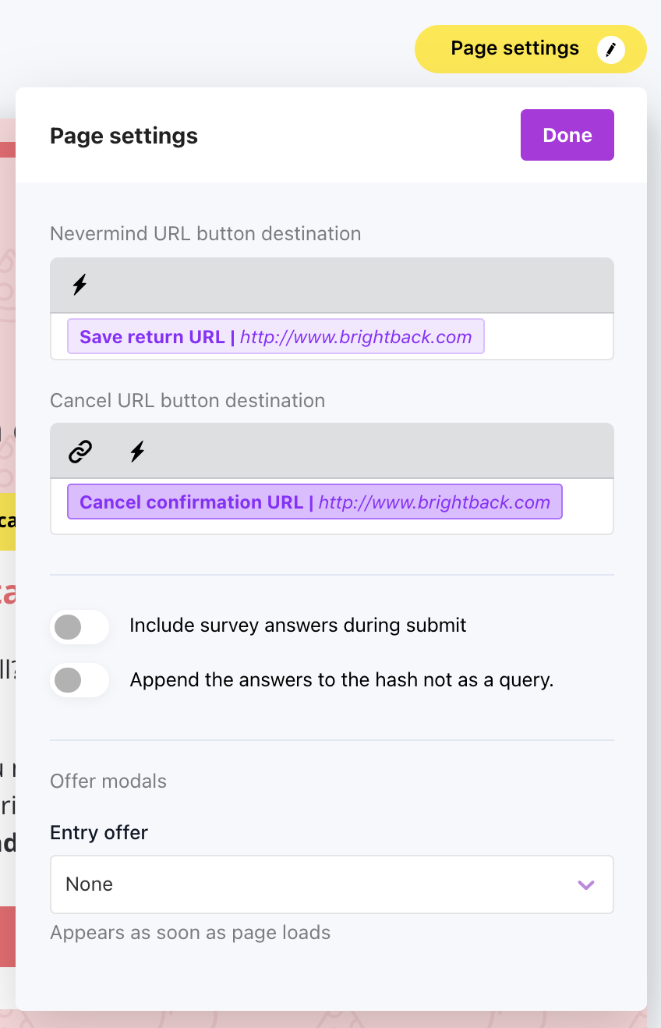Click the "Entry offer" field label

[x=99, y=833]
